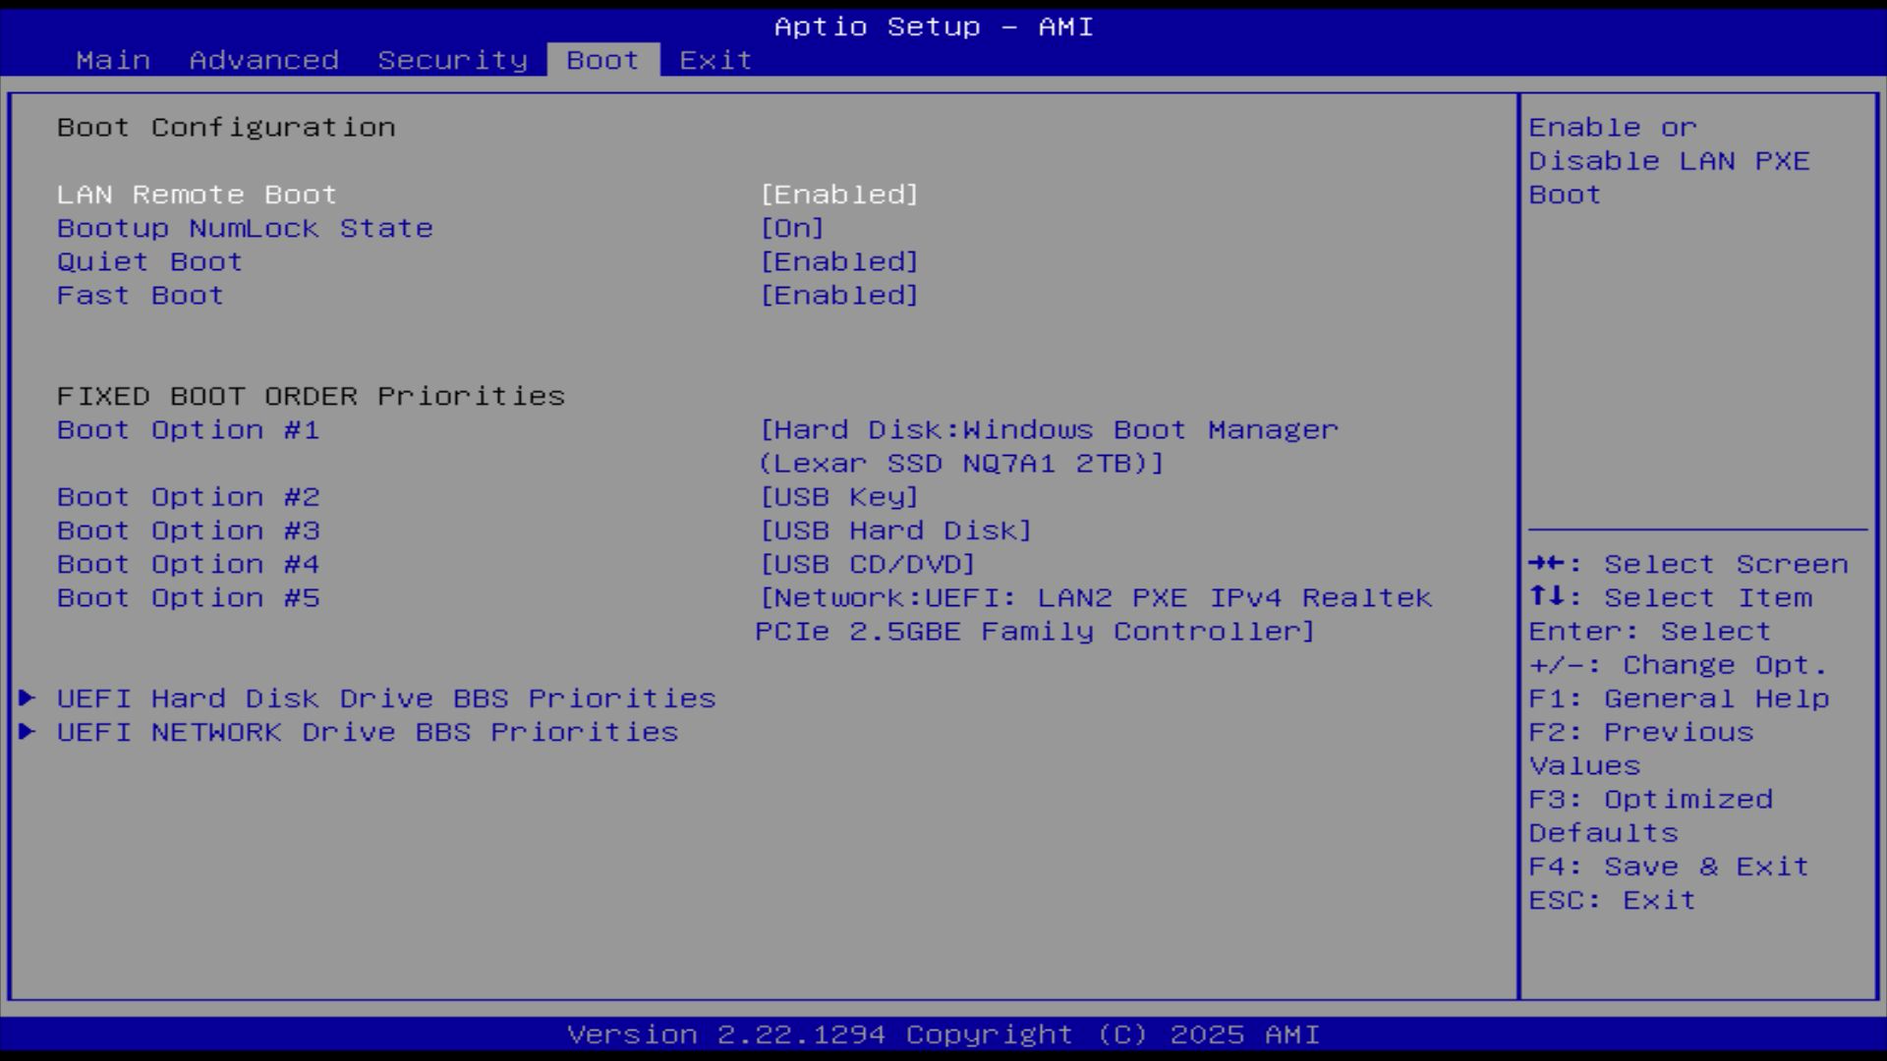Image resolution: width=1887 pixels, height=1061 pixels.
Task: Open the Security tab
Action: click(452, 60)
